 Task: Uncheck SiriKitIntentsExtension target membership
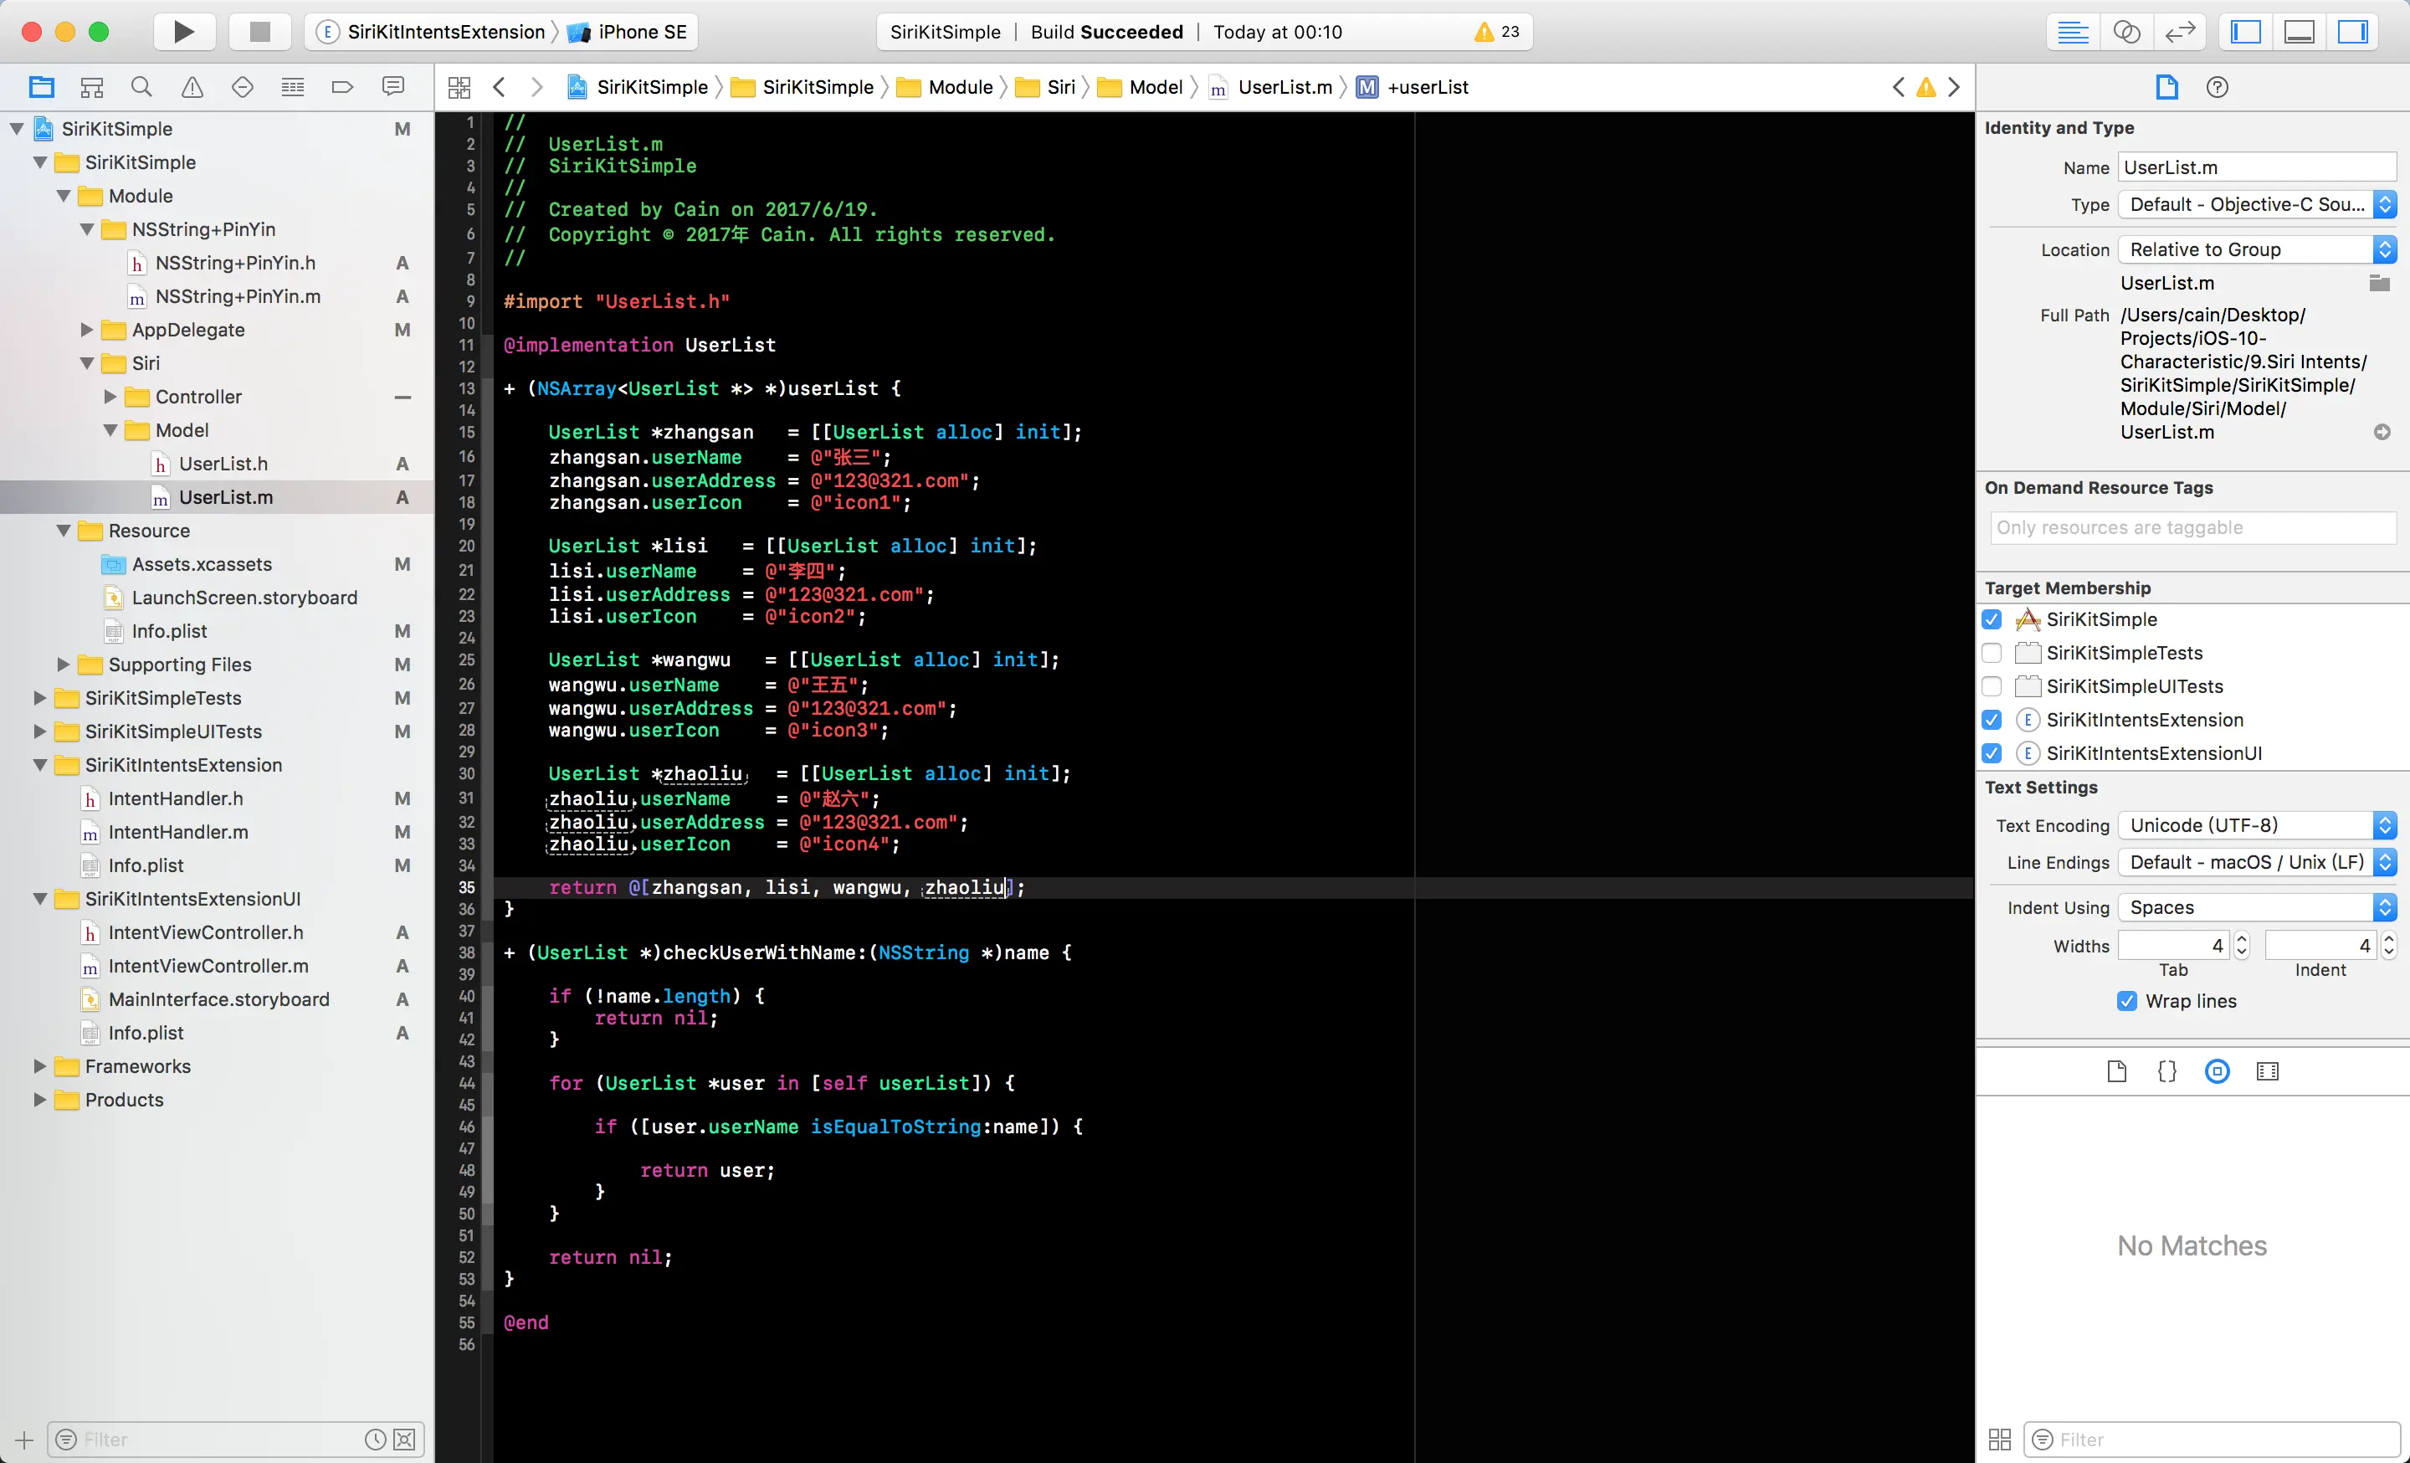pyautogui.click(x=1992, y=720)
